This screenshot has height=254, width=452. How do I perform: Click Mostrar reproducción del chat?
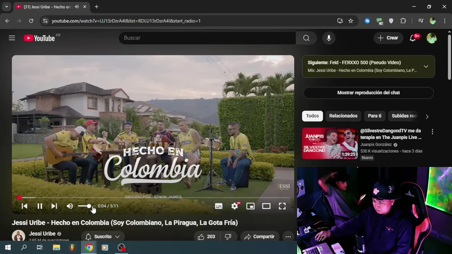pos(369,93)
